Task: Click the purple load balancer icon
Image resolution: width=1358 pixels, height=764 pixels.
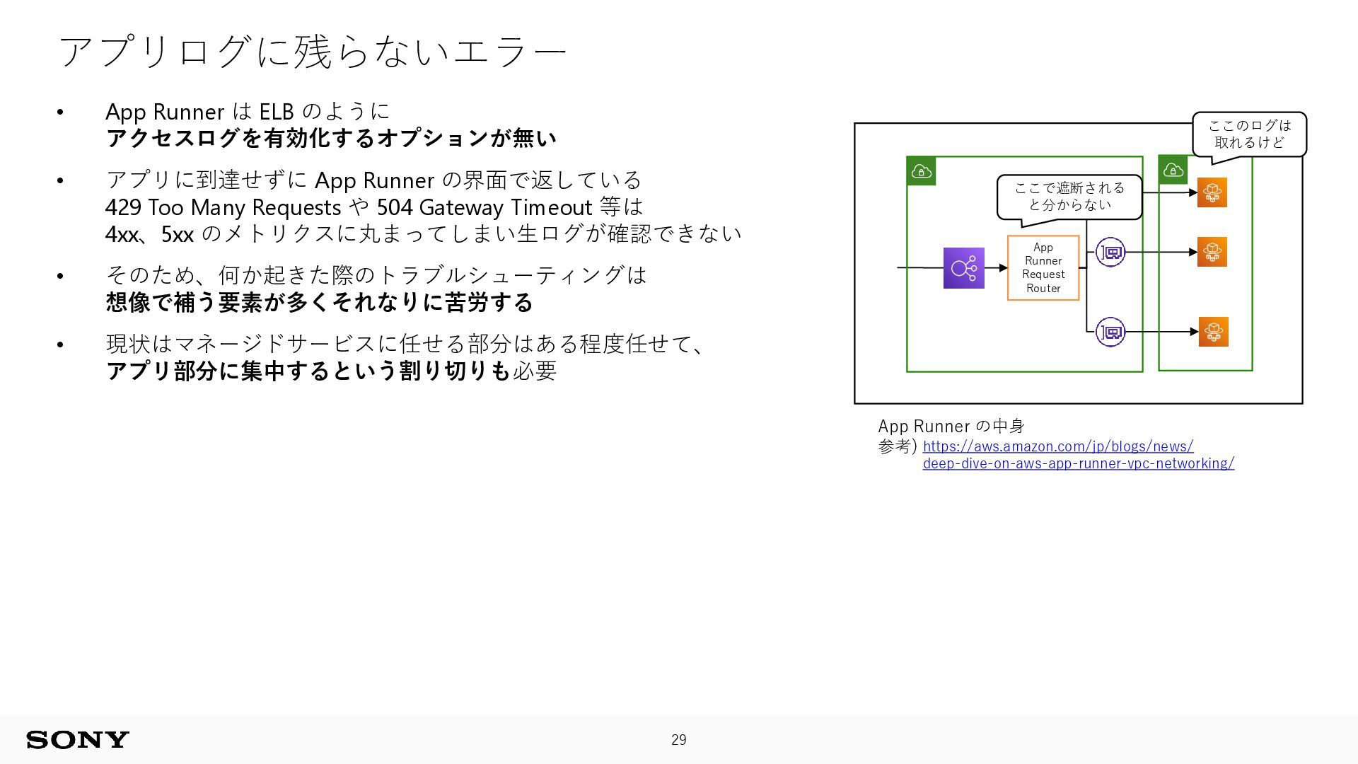Action: pyautogui.click(x=963, y=268)
